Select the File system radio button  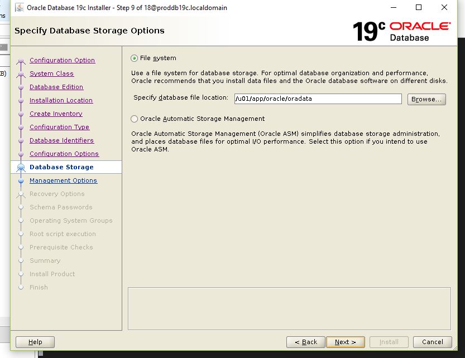pyautogui.click(x=134, y=58)
